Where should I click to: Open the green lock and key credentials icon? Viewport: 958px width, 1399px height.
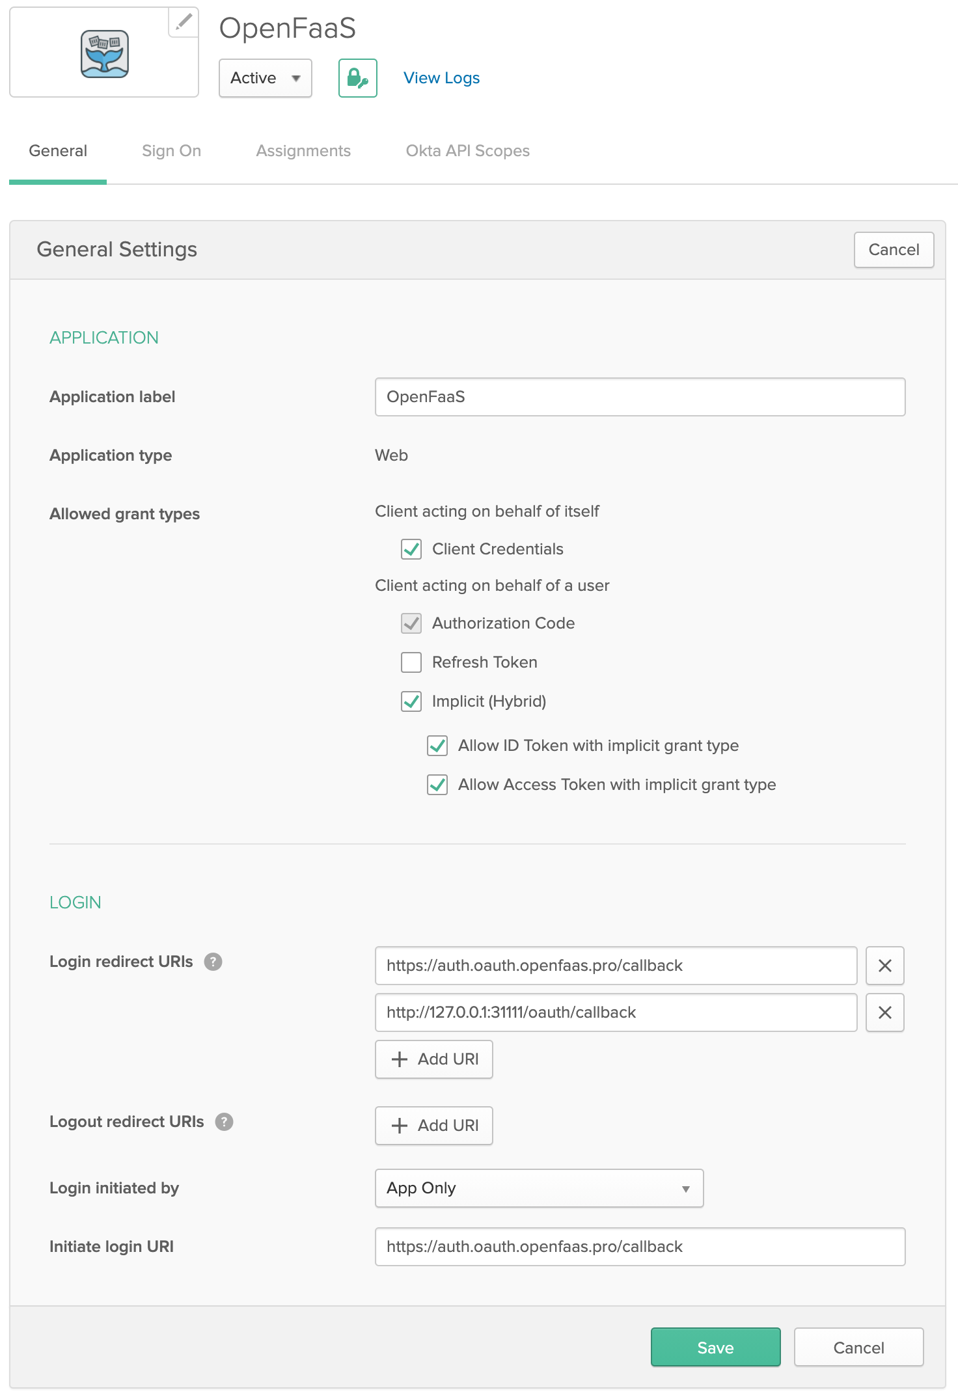pyautogui.click(x=358, y=78)
